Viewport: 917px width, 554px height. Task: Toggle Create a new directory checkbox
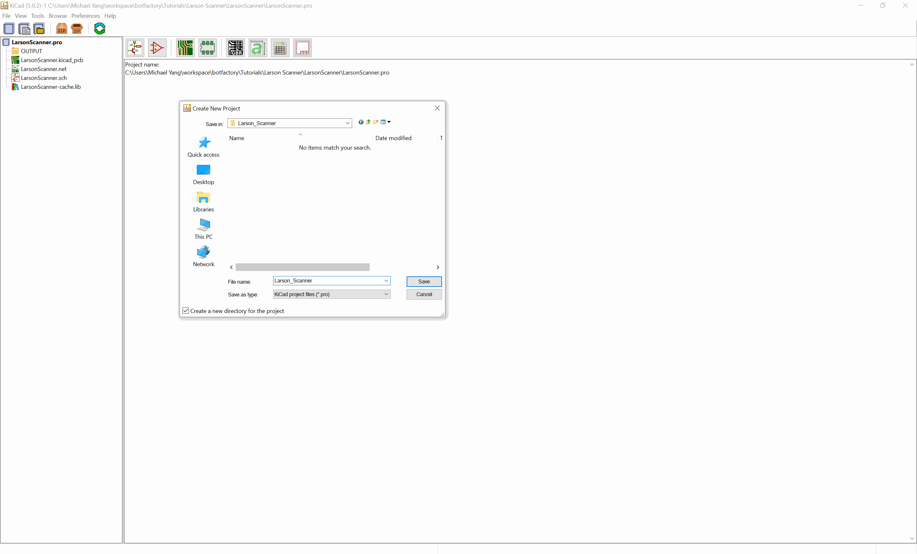pos(186,310)
